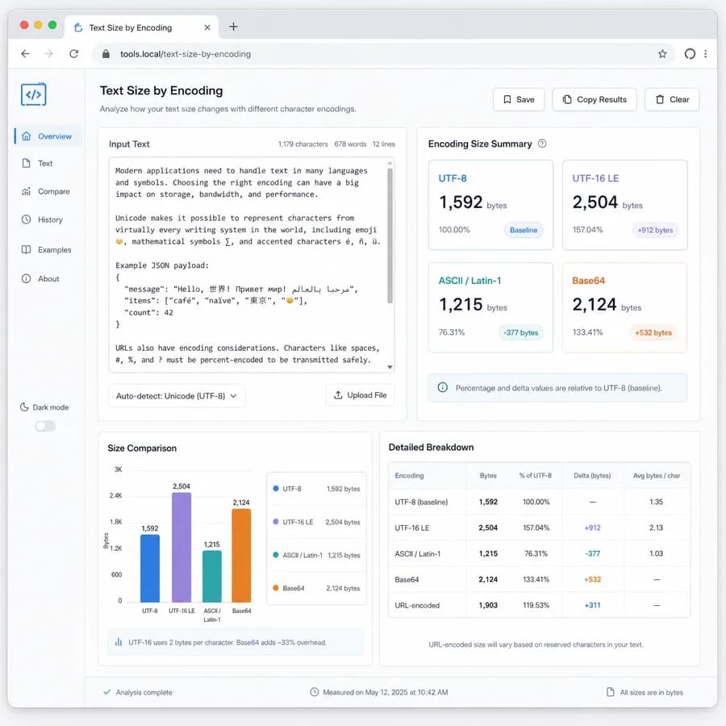Screen dimensions: 726x726
Task: Select the UTF-8 (baseline) table row
Action: coord(540,502)
